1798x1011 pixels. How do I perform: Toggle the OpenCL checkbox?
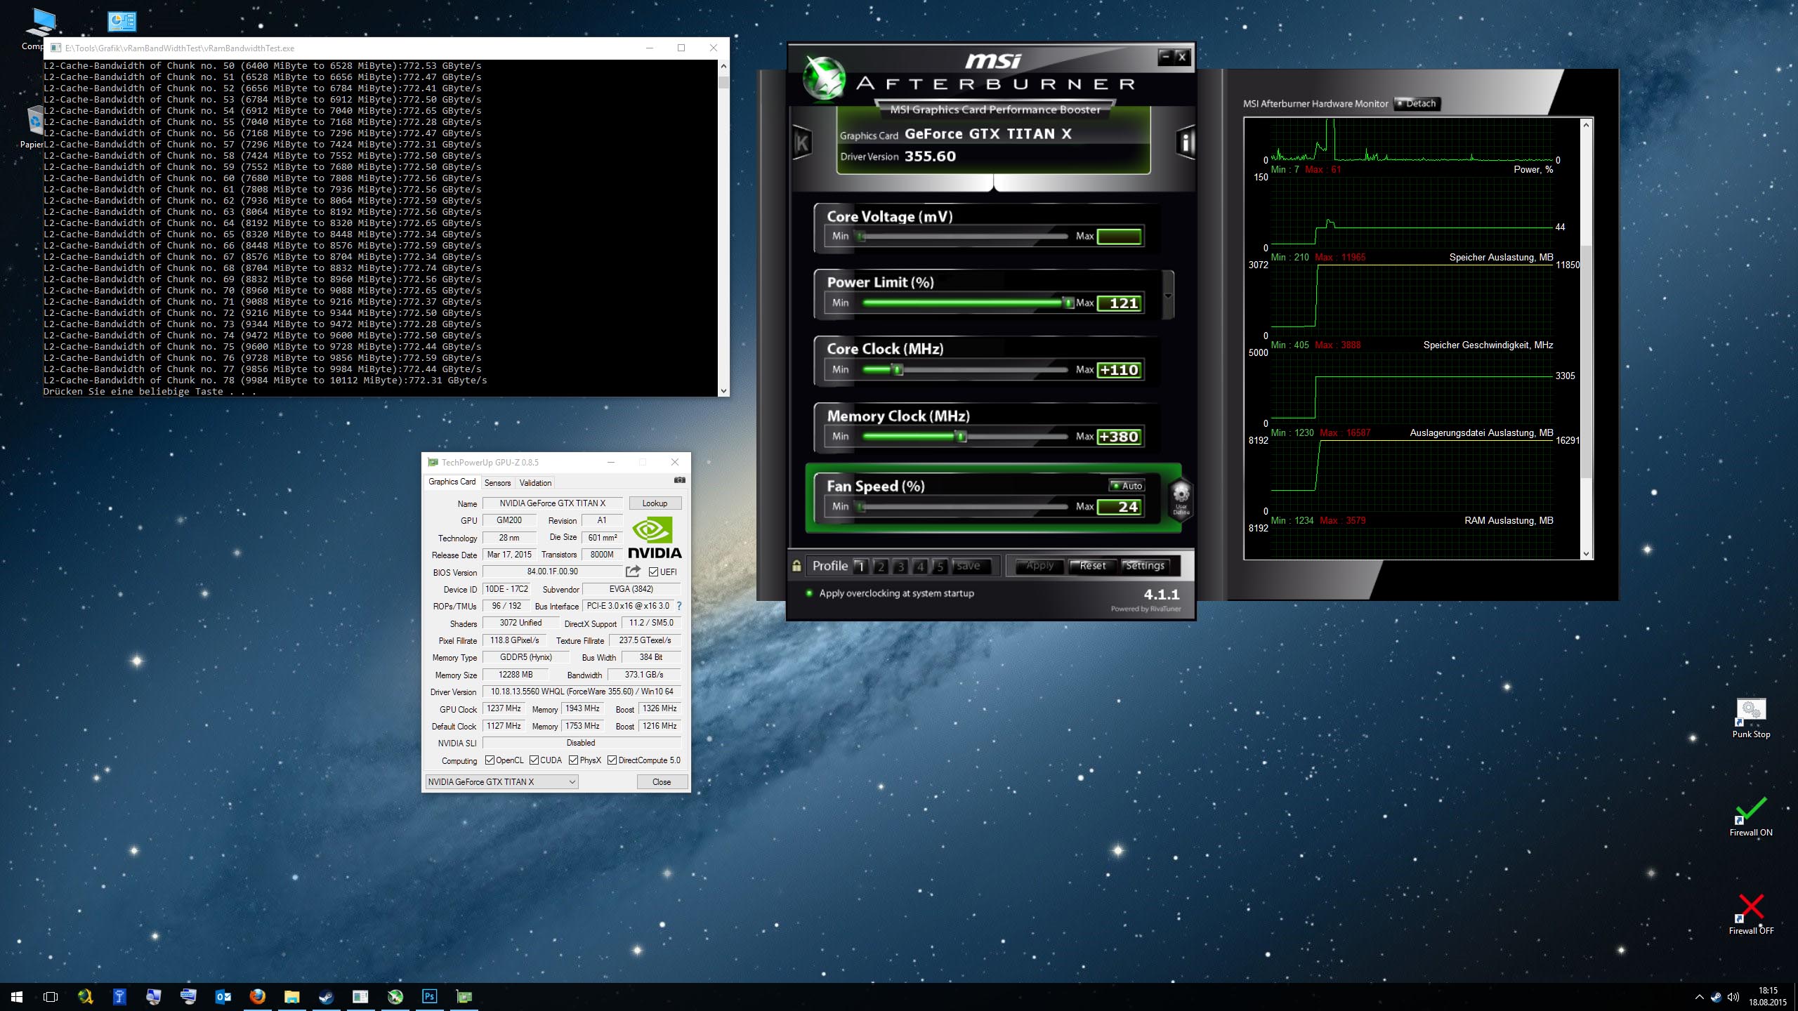point(490,760)
